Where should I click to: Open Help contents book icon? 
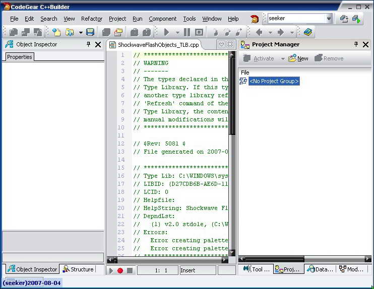tap(307, 32)
